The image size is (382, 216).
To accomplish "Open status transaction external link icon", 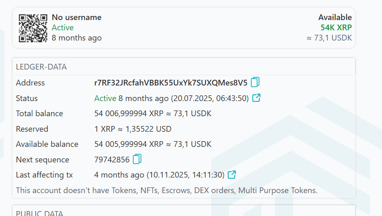I will [x=256, y=98].
